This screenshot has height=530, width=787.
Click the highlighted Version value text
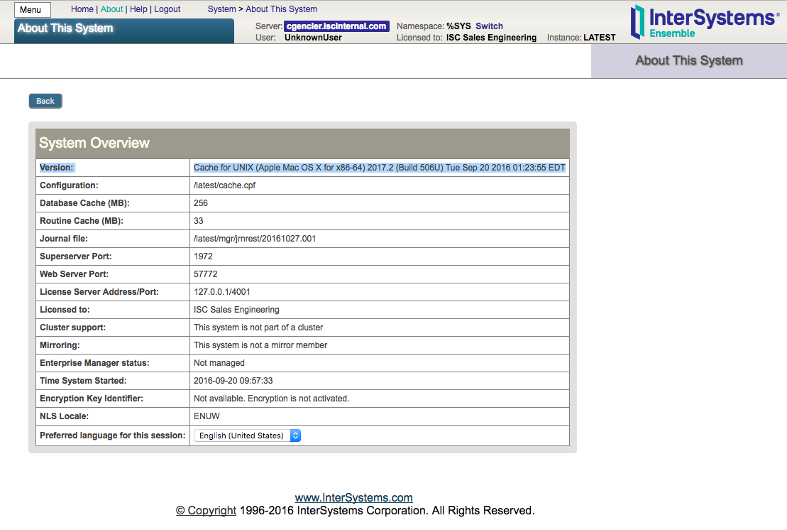tap(379, 168)
